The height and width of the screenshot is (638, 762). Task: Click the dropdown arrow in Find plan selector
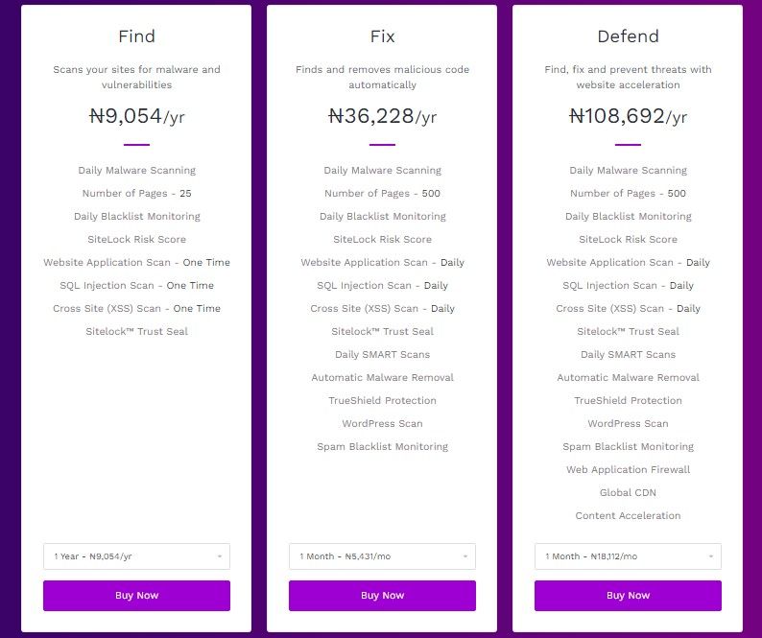[220, 556]
